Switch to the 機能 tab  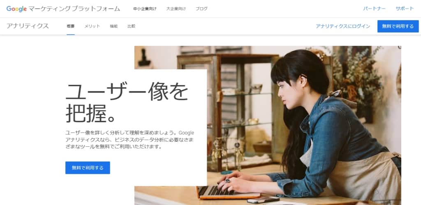pos(113,26)
